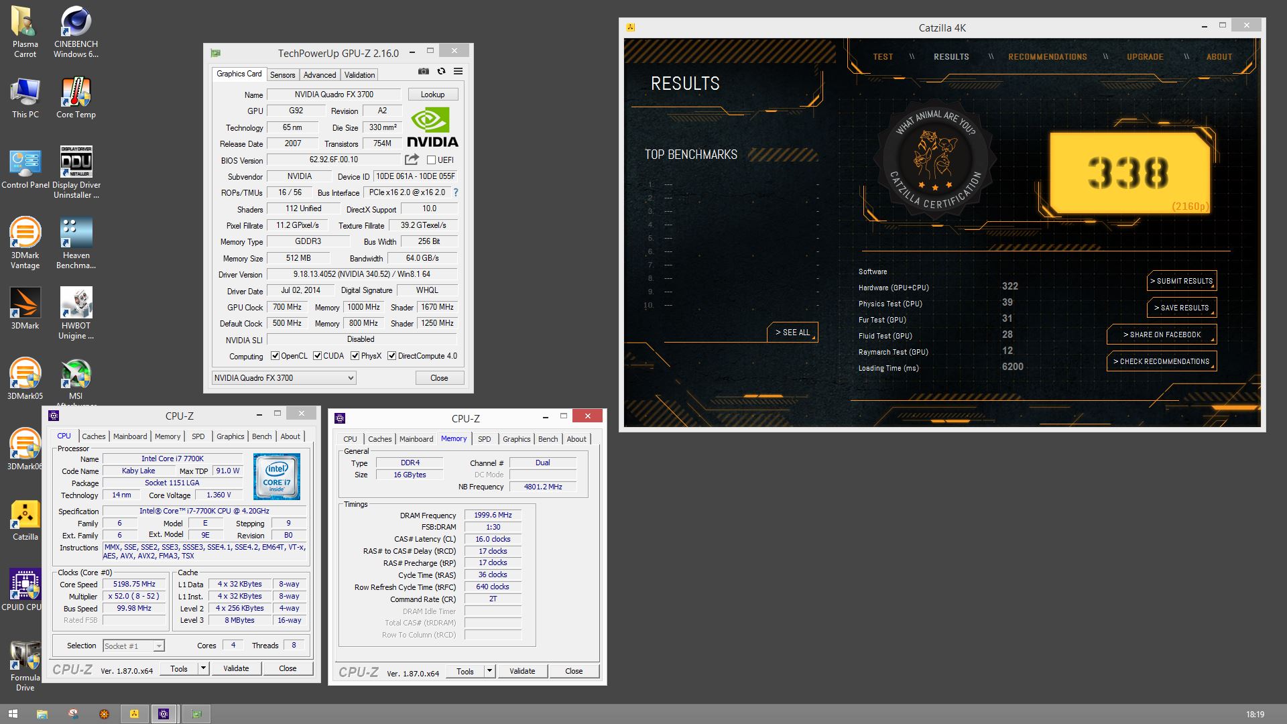Open the 3DMark desktop shortcut
The image size is (1287, 724).
25,308
